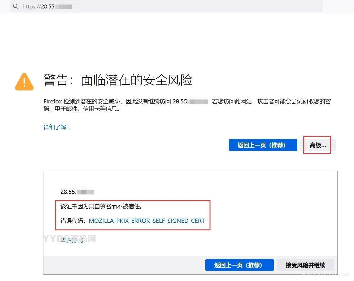354x281 pixels.
Task: Click the Firefox 检测到潜在的安全威胁 sentence
Action: point(83,101)
